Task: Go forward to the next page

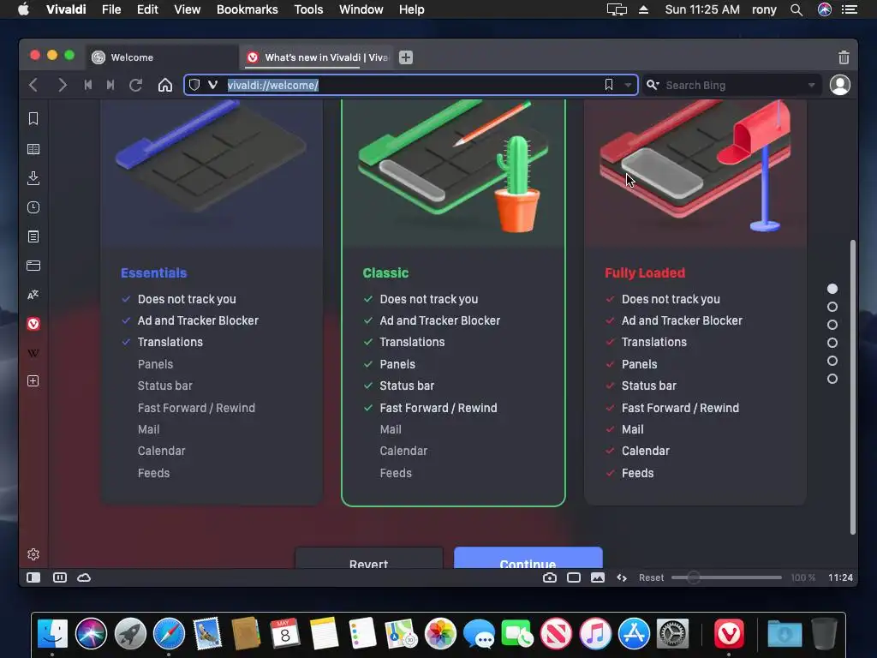Action: pyautogui.click(x=62, y=85)
